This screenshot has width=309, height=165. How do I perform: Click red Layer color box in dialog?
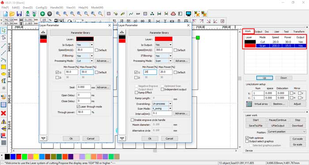tap(164, 39)
